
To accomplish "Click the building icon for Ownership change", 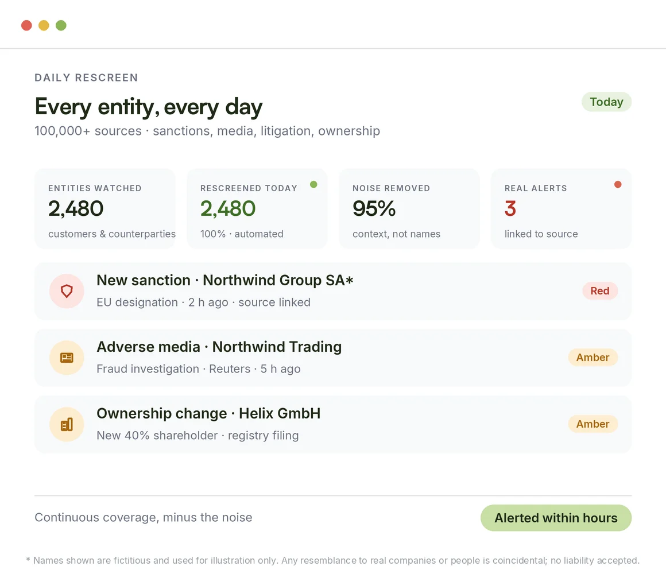I will click(x=67, y=425).
